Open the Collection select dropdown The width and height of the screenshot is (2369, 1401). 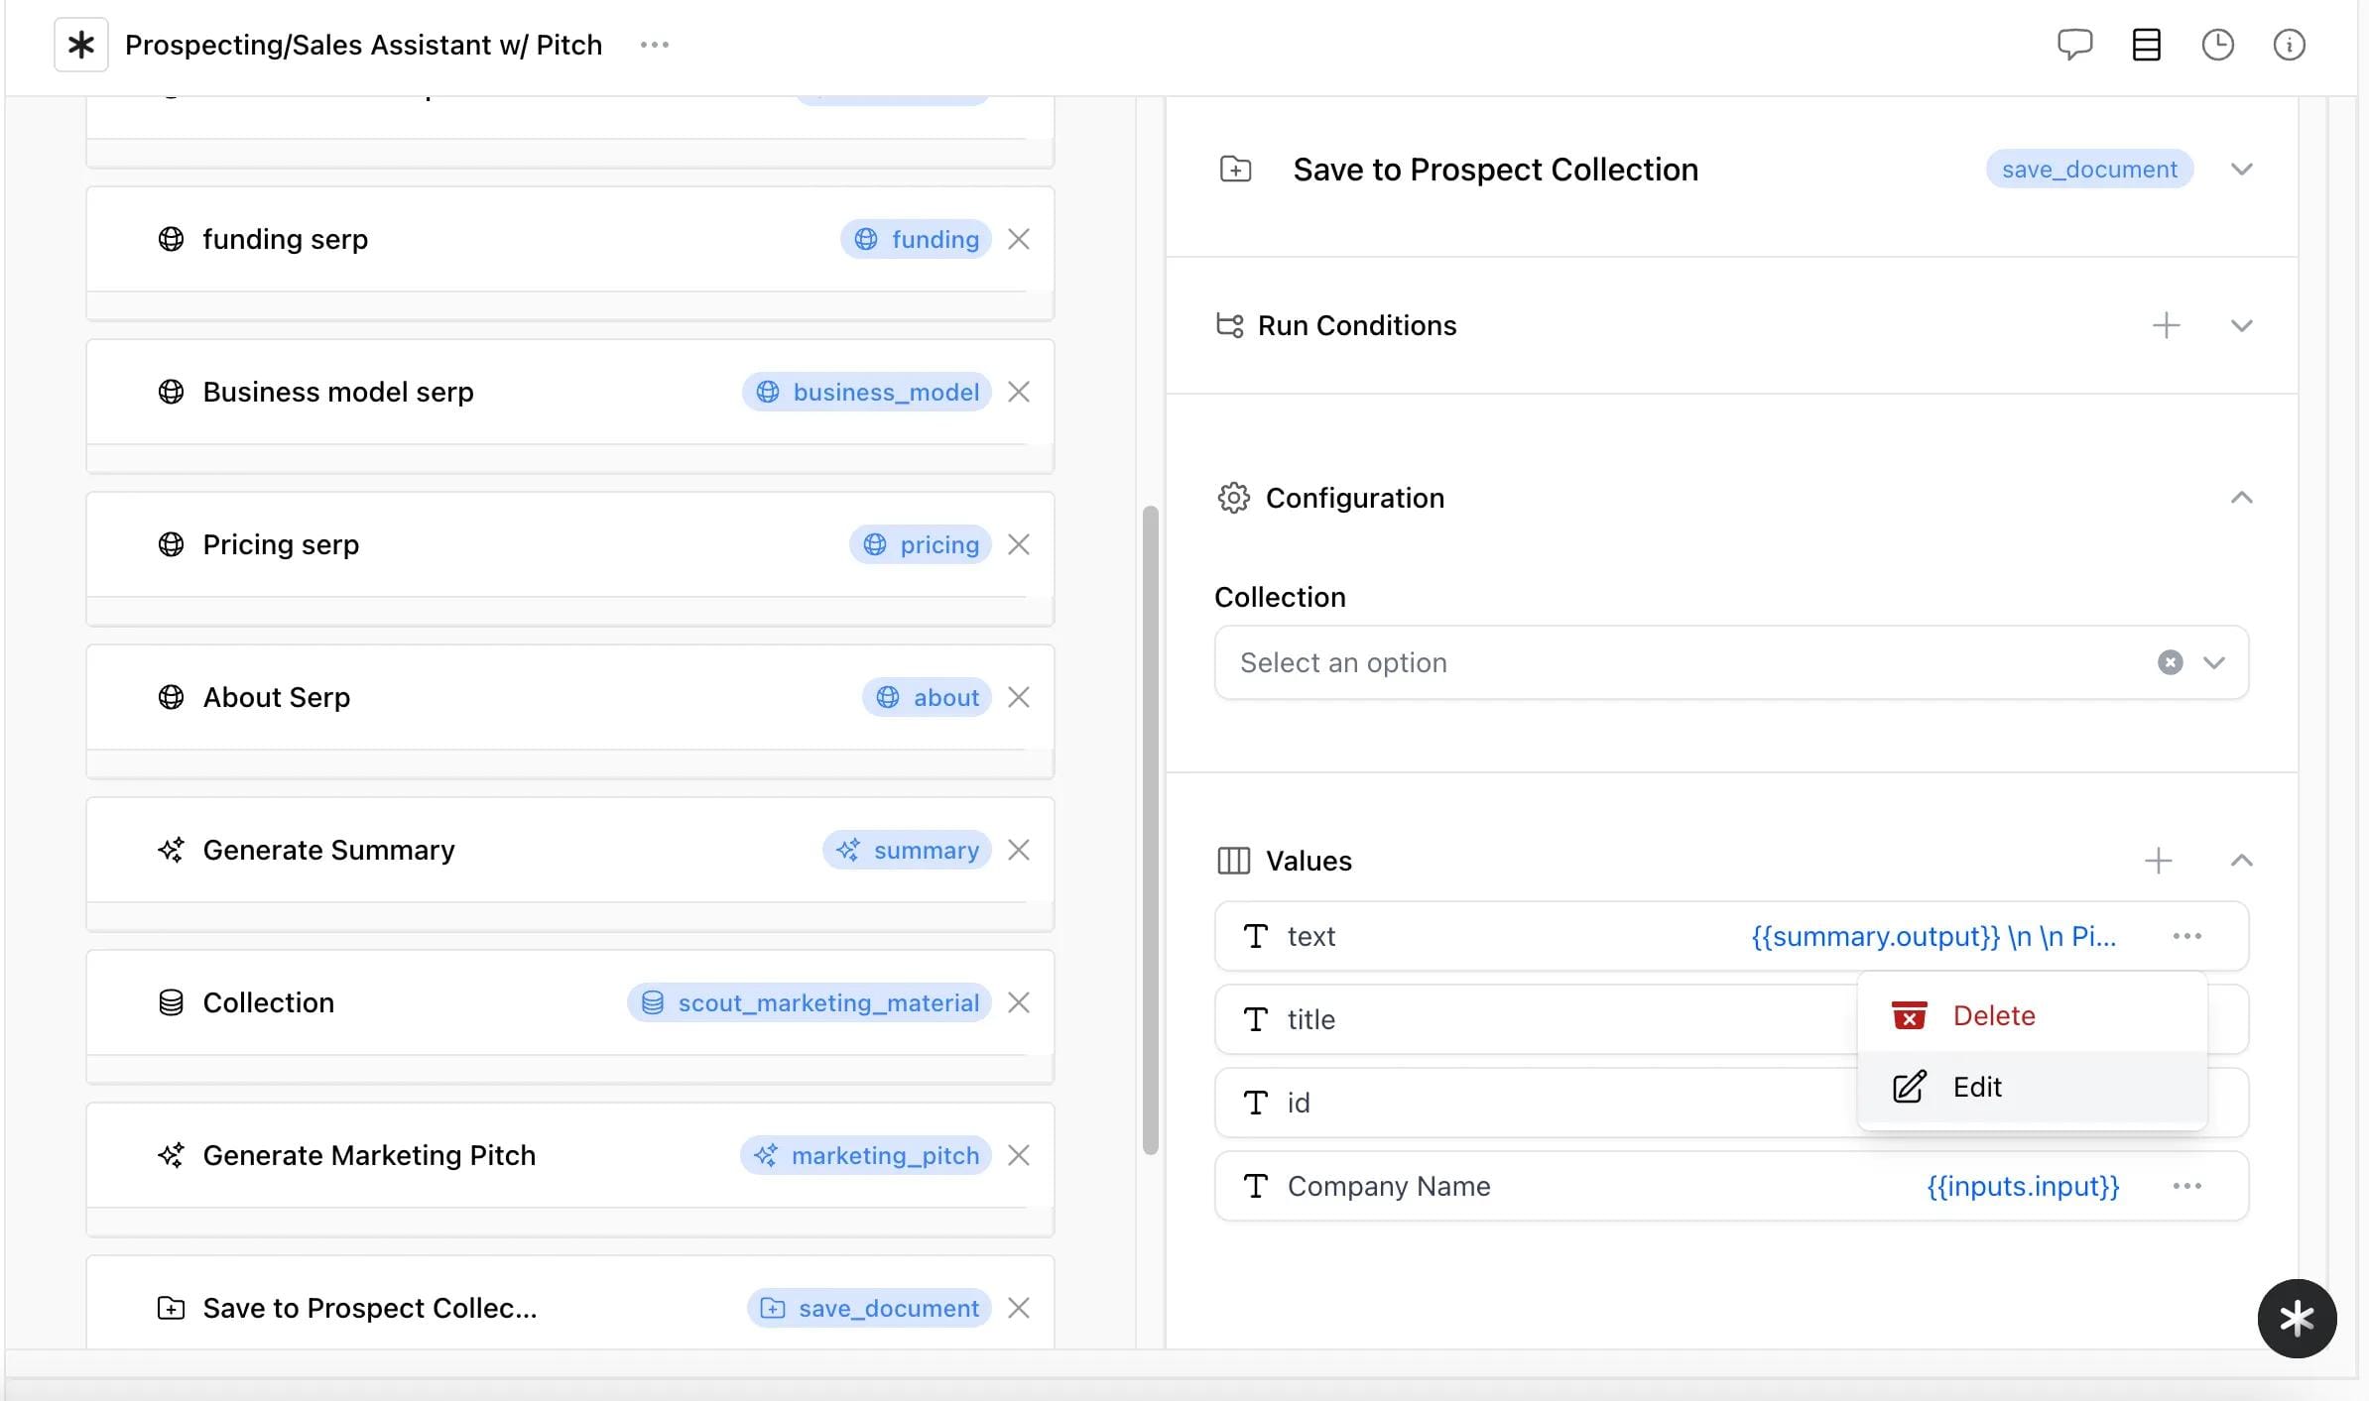click(x=1731, y=662)
